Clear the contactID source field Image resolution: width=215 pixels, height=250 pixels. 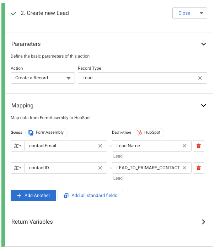pyautogui.click(x=100, y=168)
